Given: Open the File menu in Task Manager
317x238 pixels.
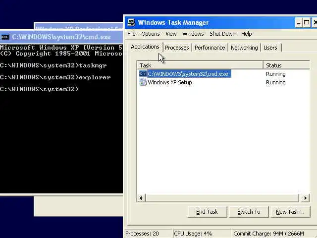Looking at the screenshot, I should 131,34.
